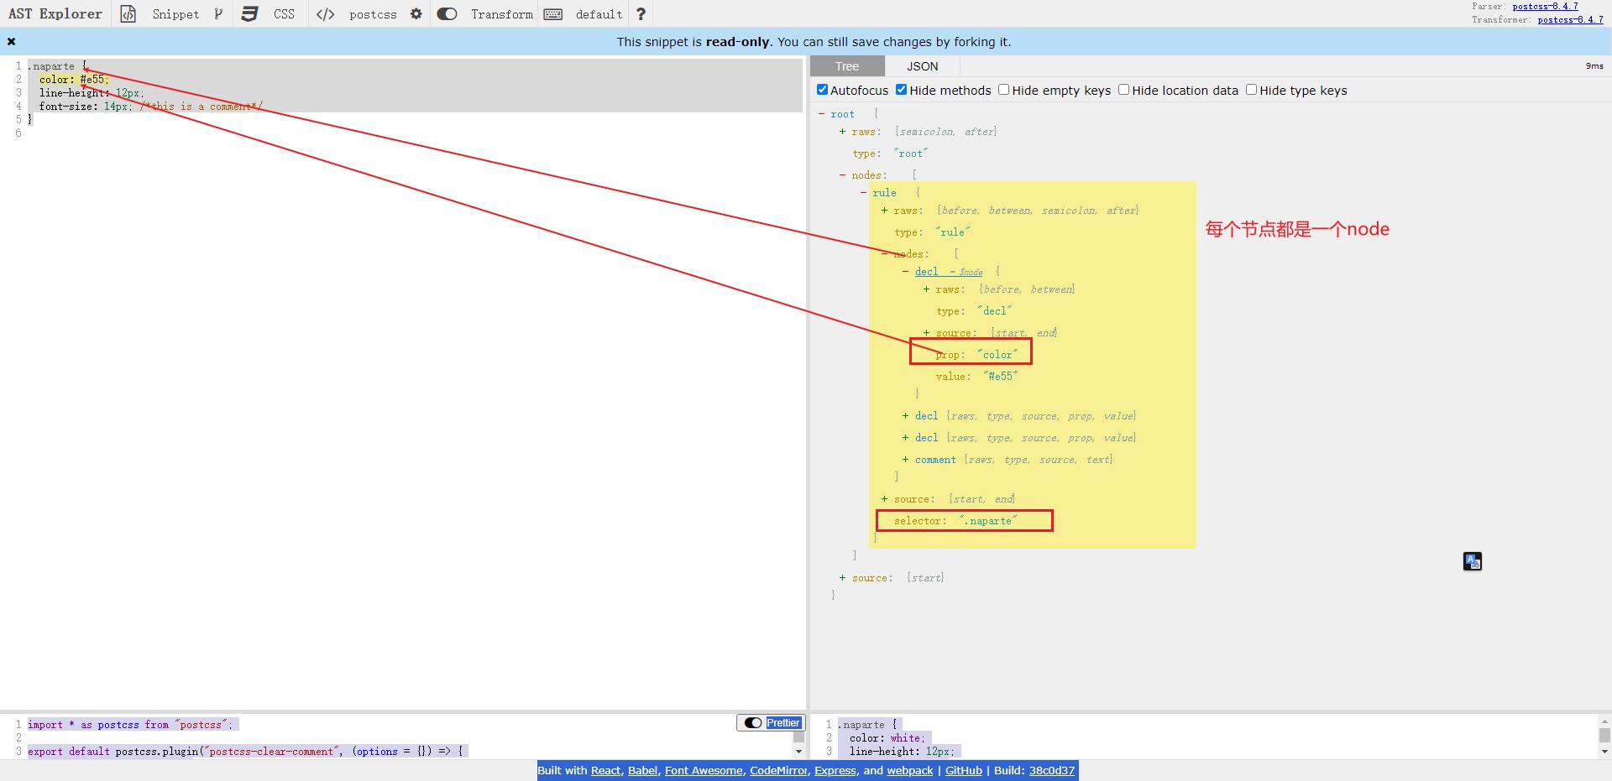Click scroll-down arrow of transform editor
The width and height of the screenshot is (1612, 781).
(798, 752)
